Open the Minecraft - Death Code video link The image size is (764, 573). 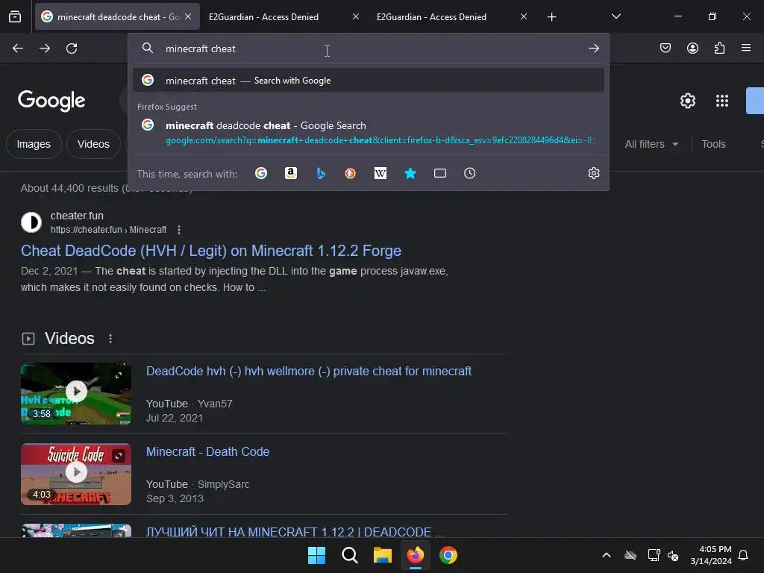click(207, 451)
